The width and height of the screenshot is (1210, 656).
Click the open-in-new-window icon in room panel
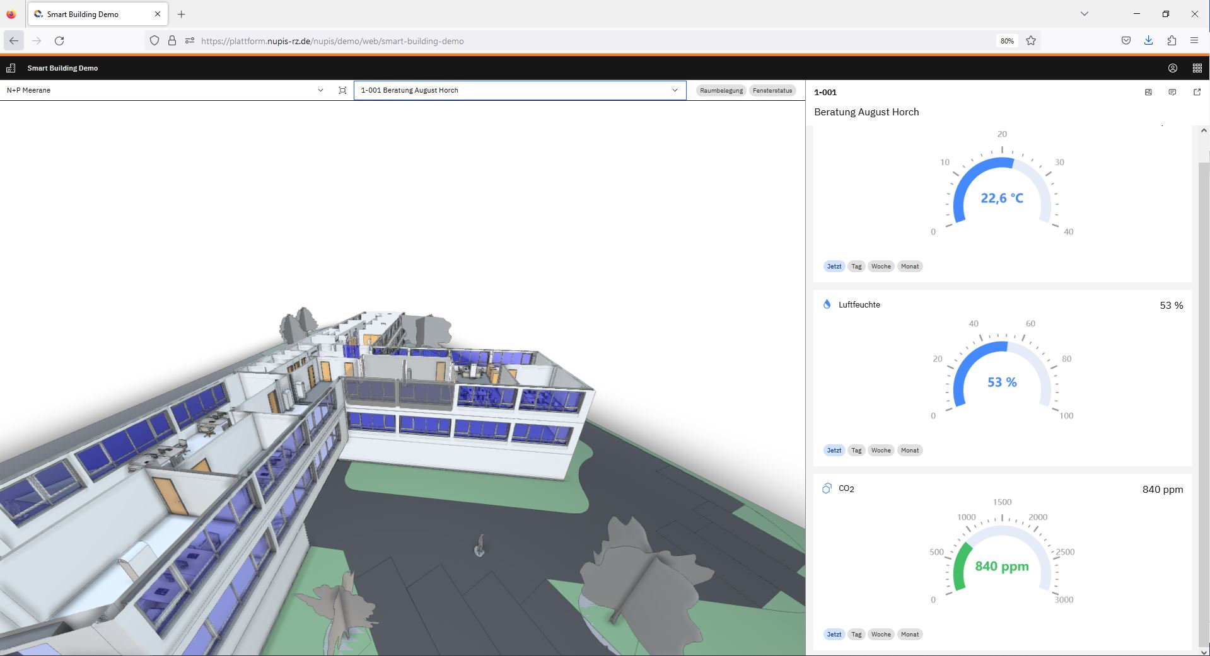click(x=1197, y=92)
